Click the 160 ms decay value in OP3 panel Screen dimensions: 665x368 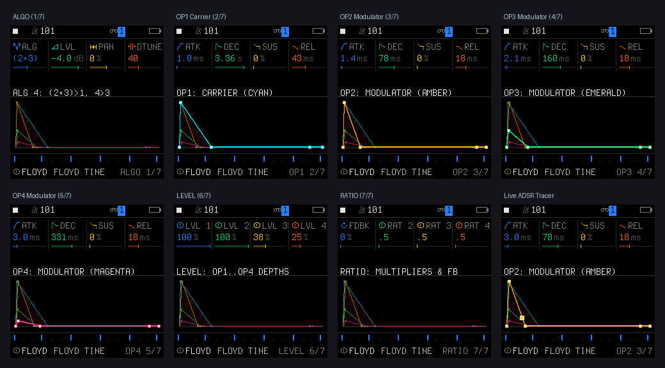tap(556, 59)
